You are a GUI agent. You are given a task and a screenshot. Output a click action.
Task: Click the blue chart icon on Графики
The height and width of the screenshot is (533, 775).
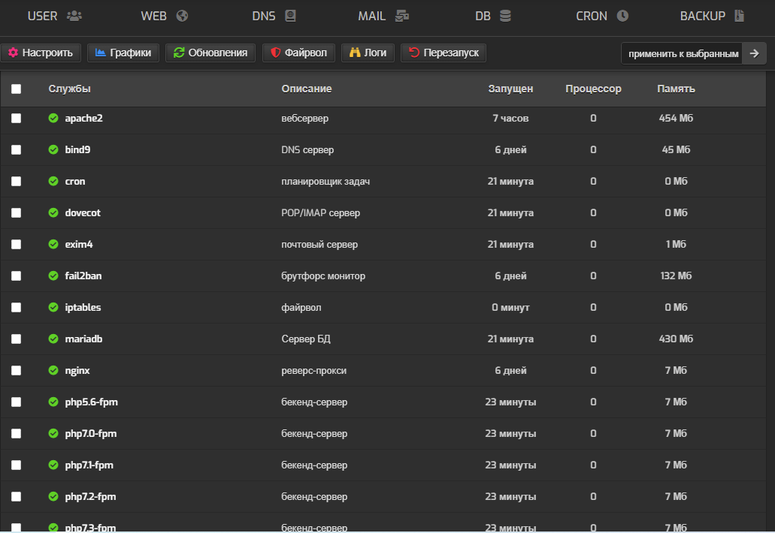100,53
